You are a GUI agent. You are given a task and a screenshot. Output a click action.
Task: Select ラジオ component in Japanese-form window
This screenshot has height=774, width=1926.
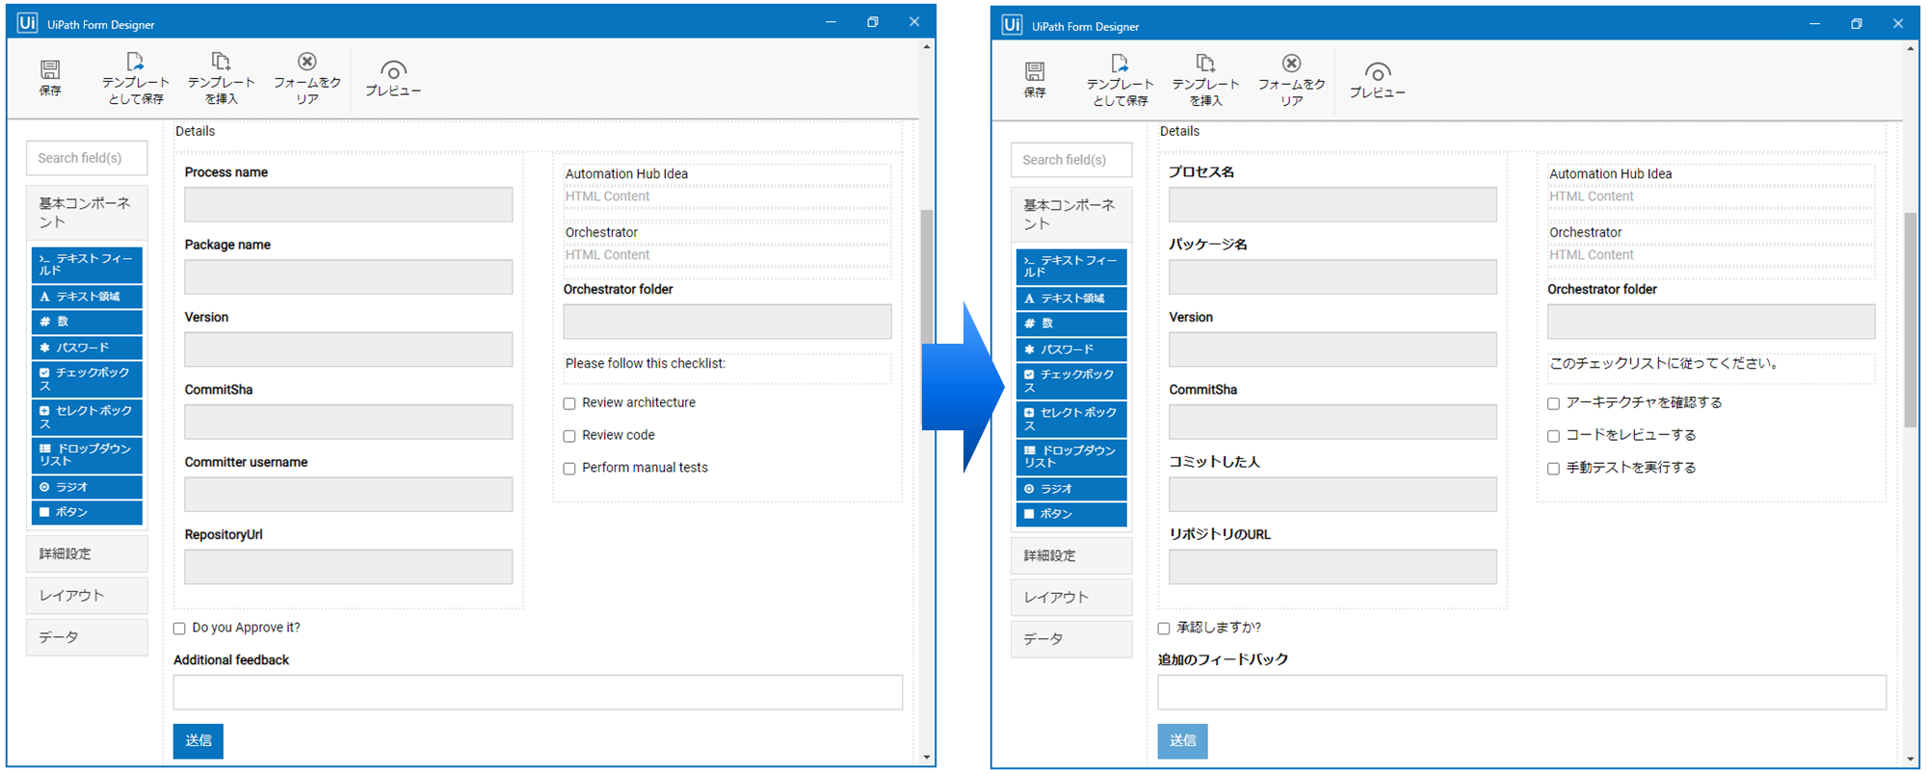tap(1071, 489)
